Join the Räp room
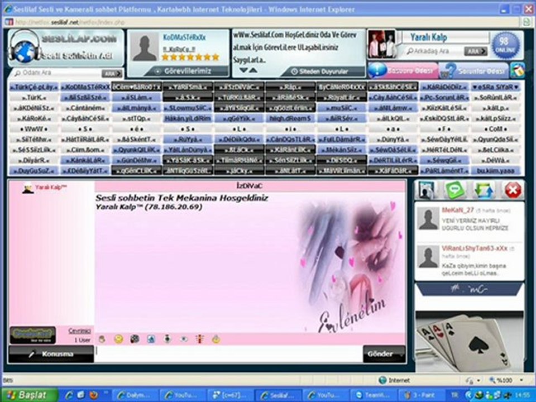The width and height of the screenshot is (536, 402). [x=290, y=87]
